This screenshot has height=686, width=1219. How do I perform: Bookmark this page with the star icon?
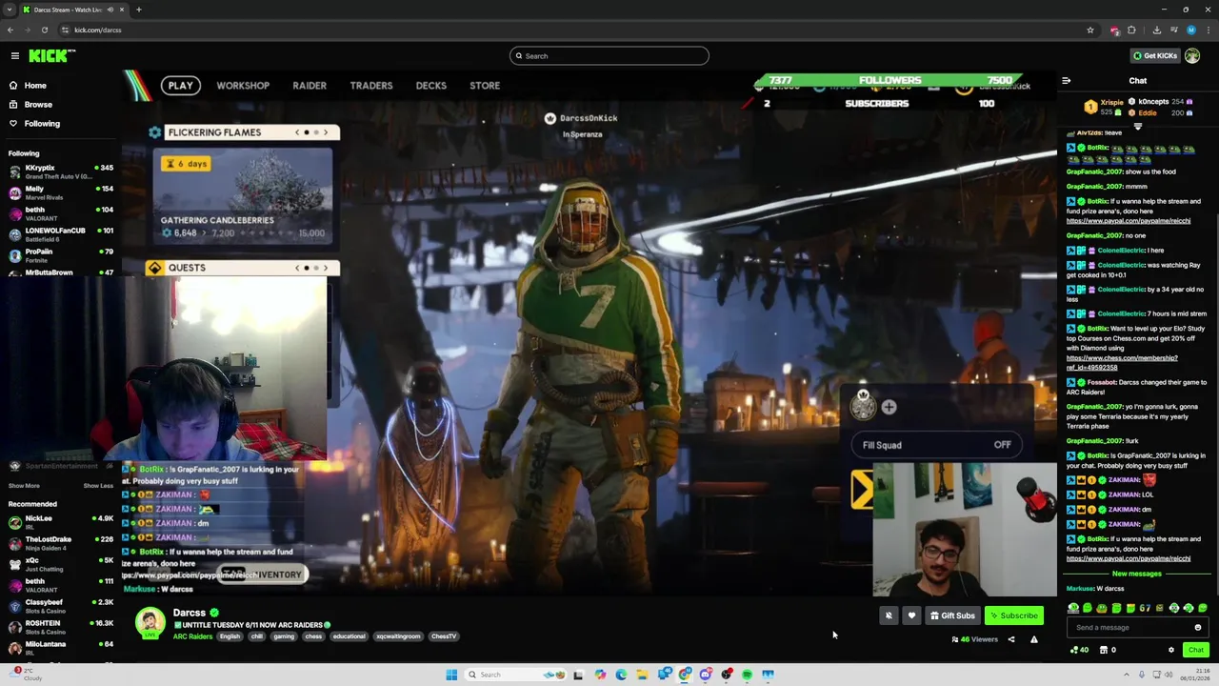(x=1090, y=30)
